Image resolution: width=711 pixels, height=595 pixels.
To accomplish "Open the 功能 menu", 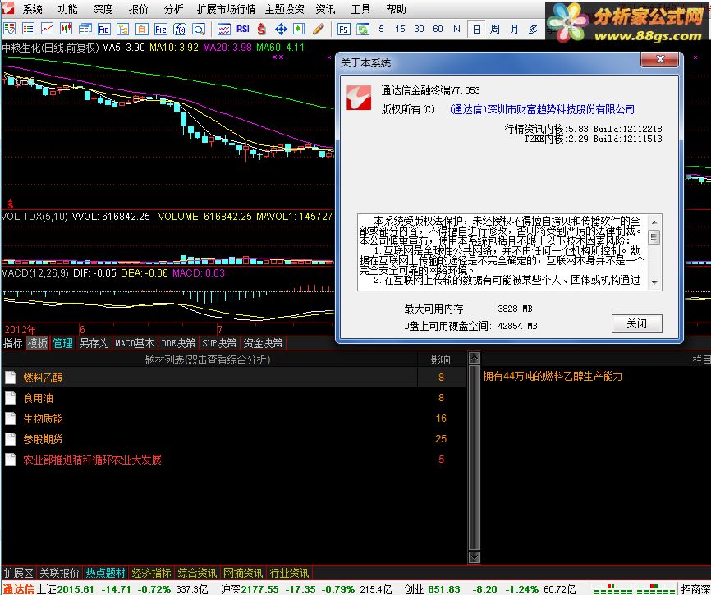I will click(x=67, y=9).
